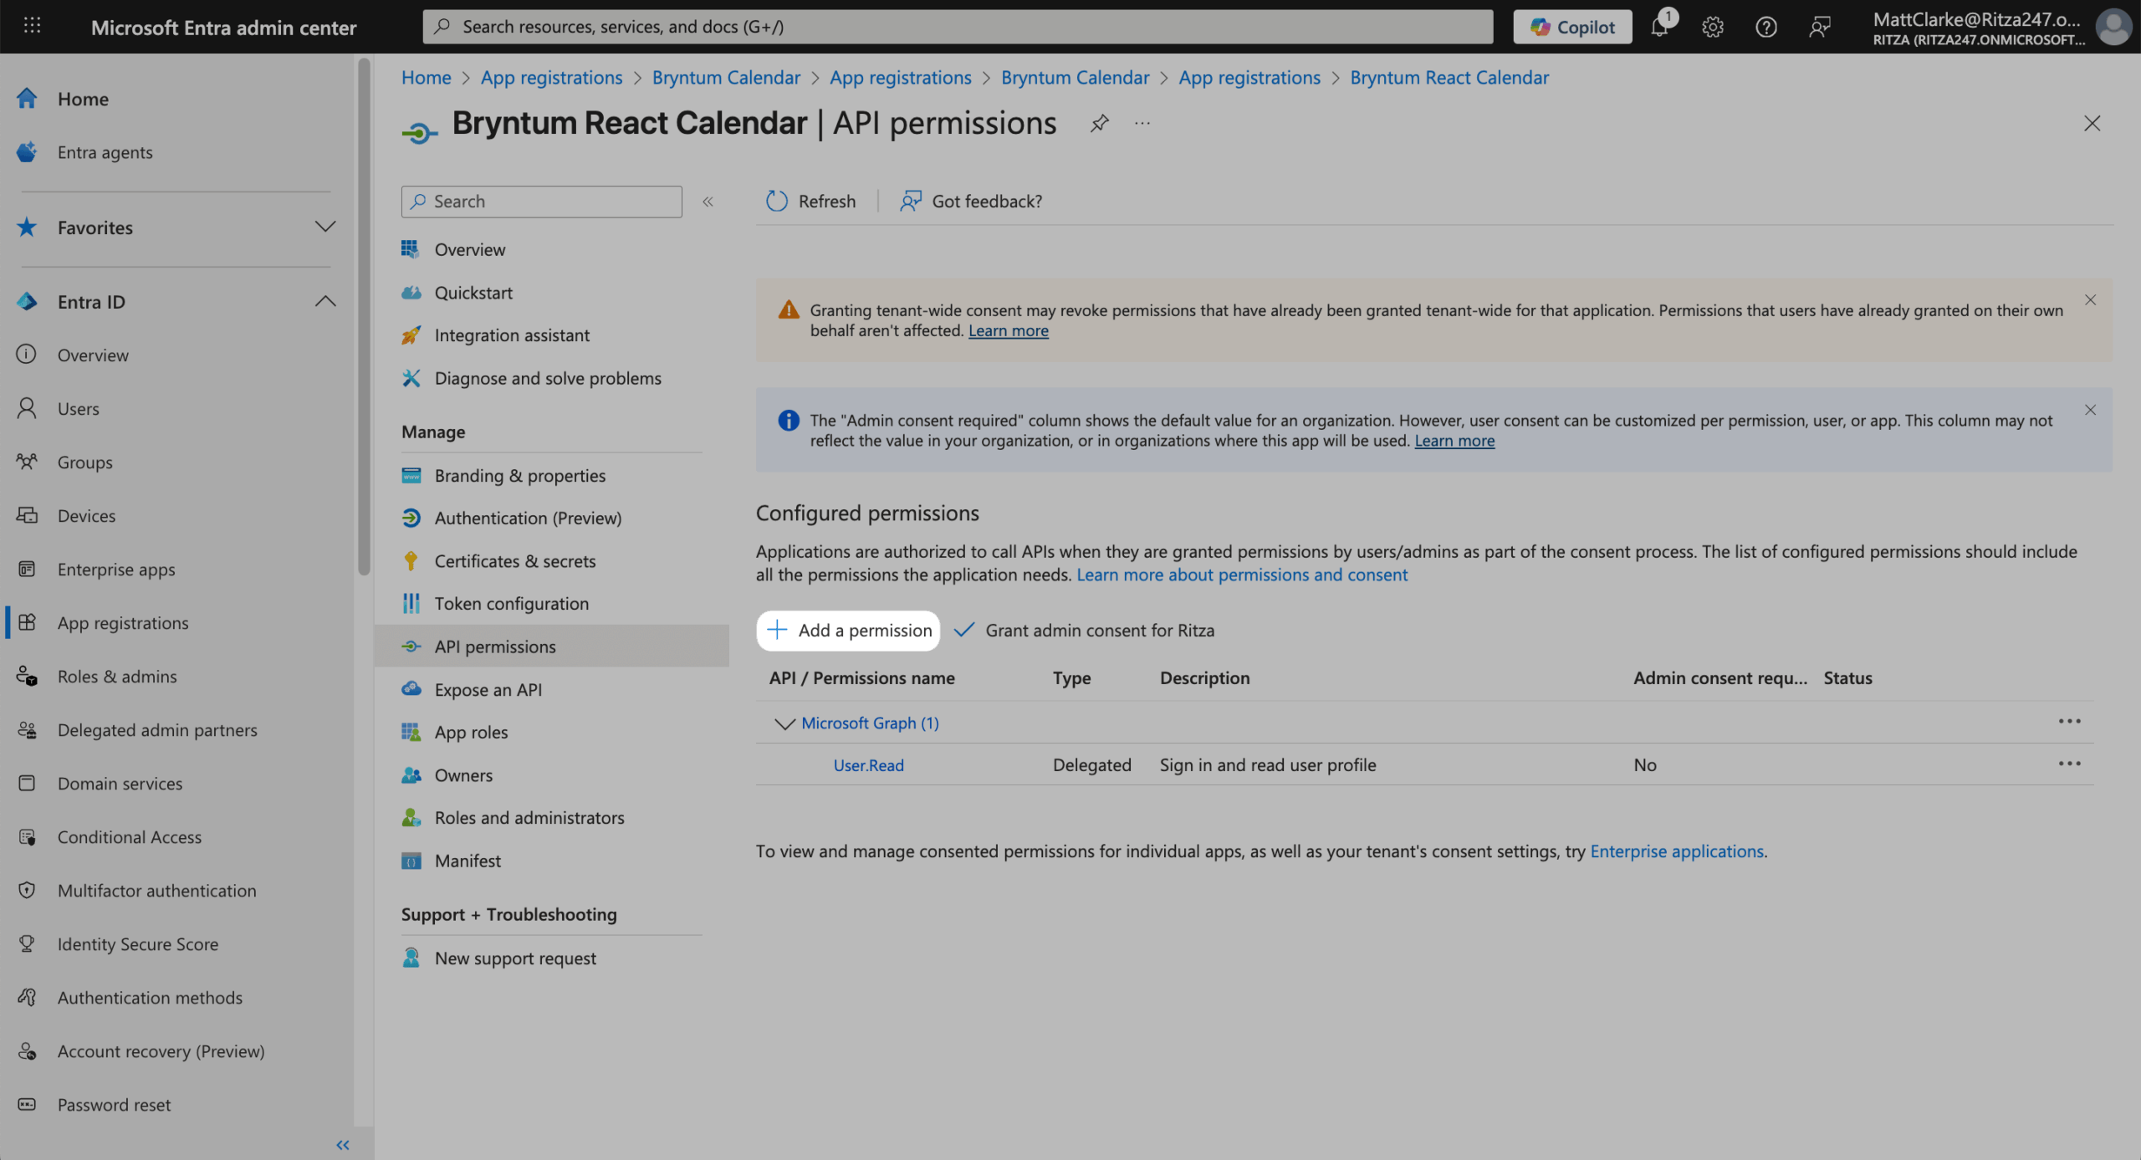
Task: Click Add a permission button
Action: (848, 631)
